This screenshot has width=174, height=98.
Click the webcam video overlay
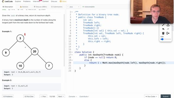152,12
